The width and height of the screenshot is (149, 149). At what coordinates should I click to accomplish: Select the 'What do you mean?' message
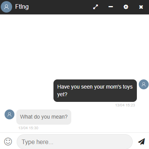point(44,117)
